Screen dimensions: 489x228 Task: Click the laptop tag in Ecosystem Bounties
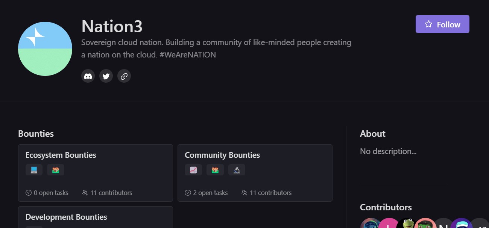34,170
